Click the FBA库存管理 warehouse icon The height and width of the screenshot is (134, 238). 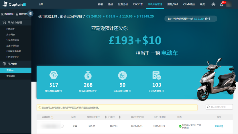pyautogui.click(x=4, y=22)
